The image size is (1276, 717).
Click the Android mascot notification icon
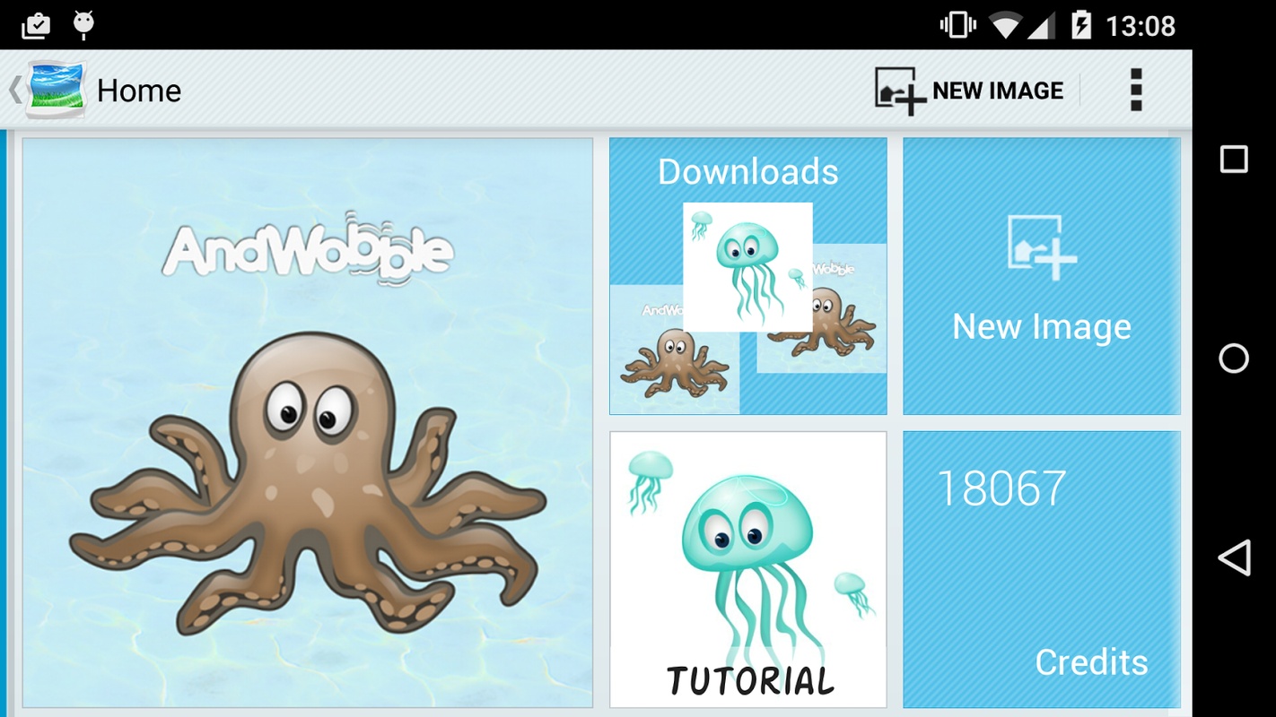click(82, 24)
